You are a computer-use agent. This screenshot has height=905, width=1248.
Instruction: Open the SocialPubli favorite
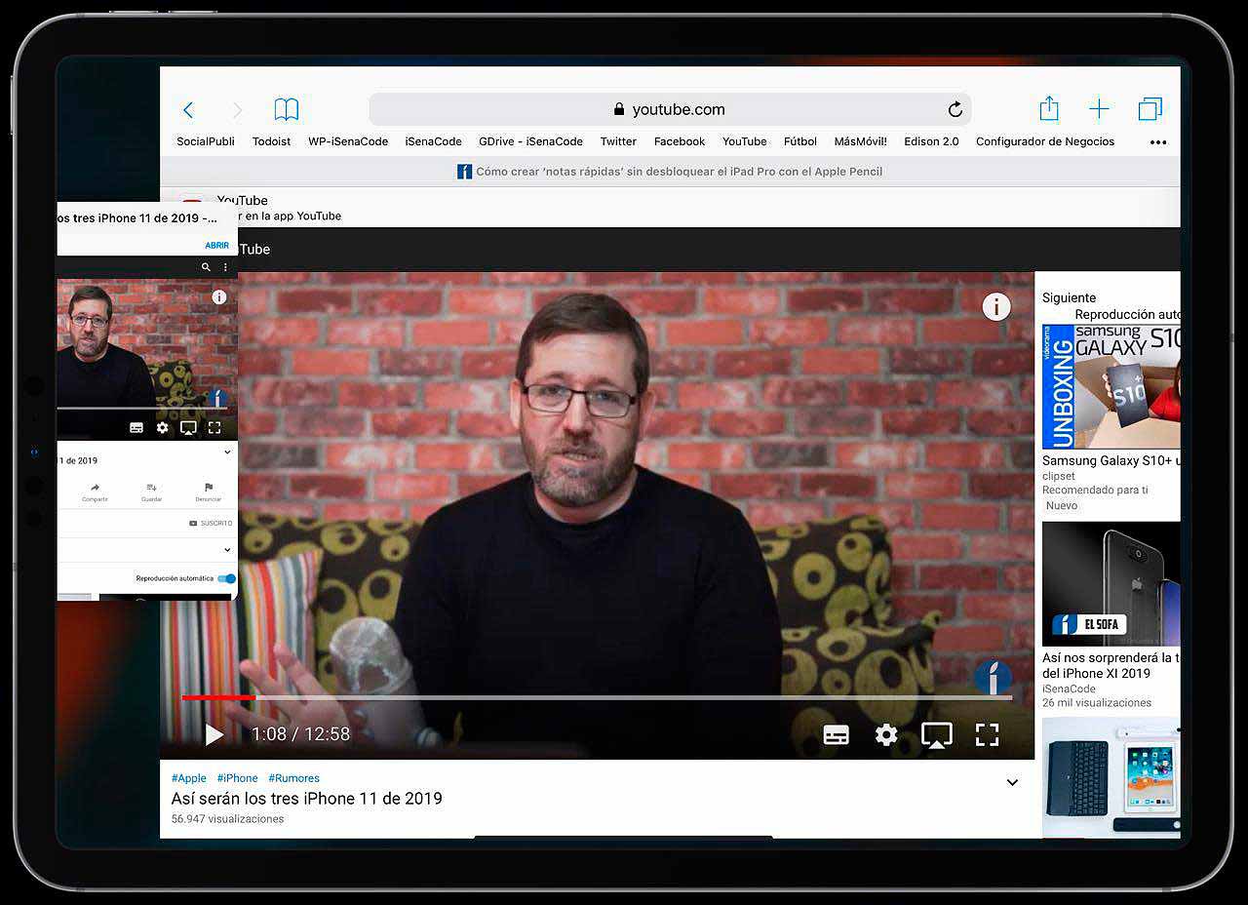[x=206, y=141]
